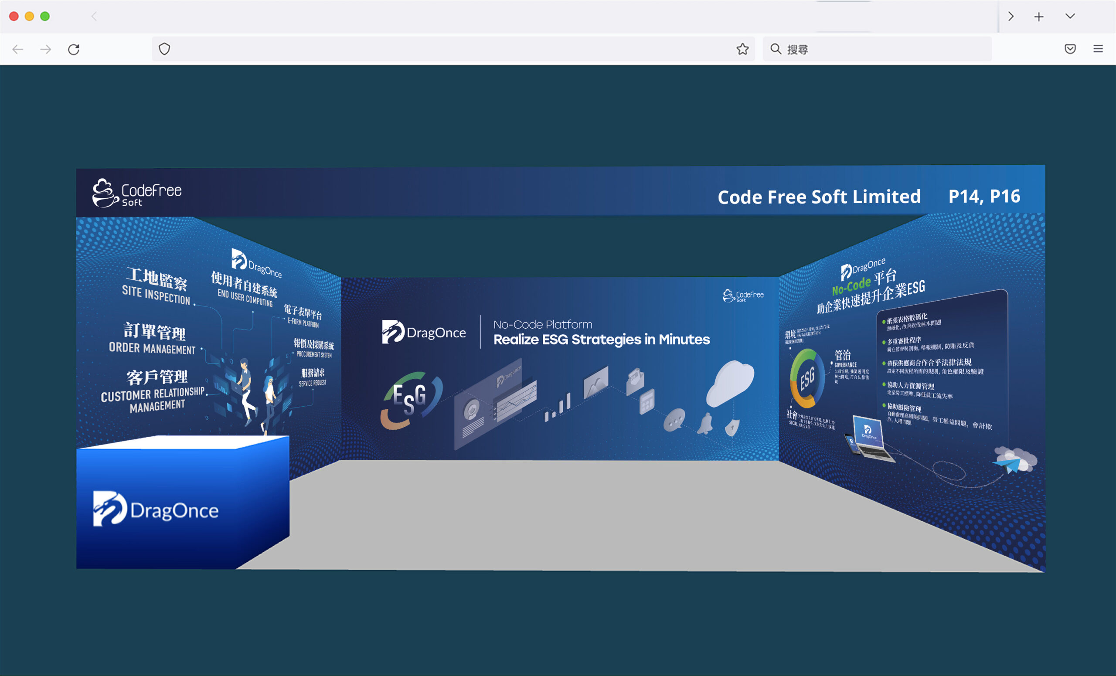Click the reload page button
This screenshot has width=1116, height=676.
click(x=74, y=49)
